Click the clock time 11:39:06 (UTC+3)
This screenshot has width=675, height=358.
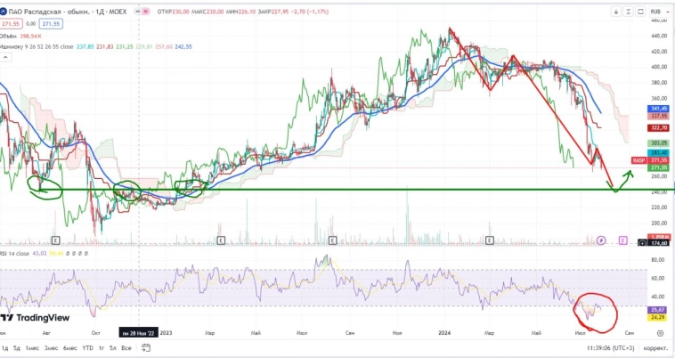[x=610, y=347]
